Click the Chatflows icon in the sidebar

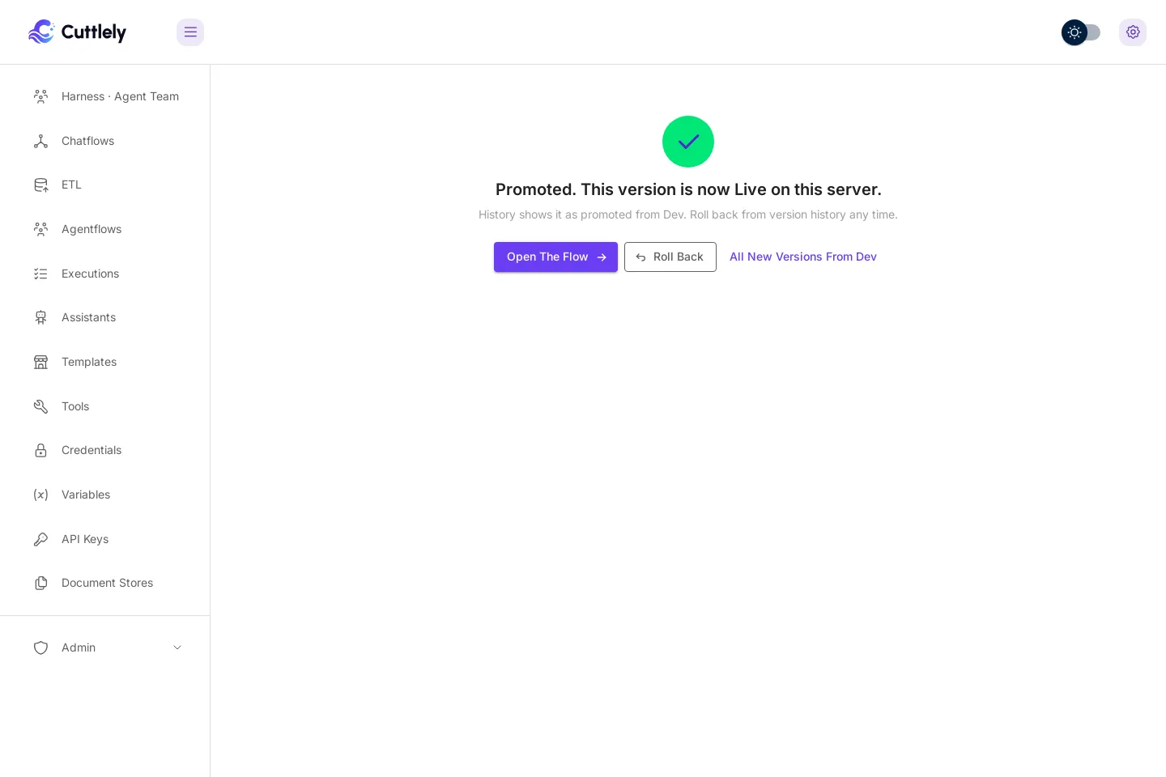(x=40, y=141)
